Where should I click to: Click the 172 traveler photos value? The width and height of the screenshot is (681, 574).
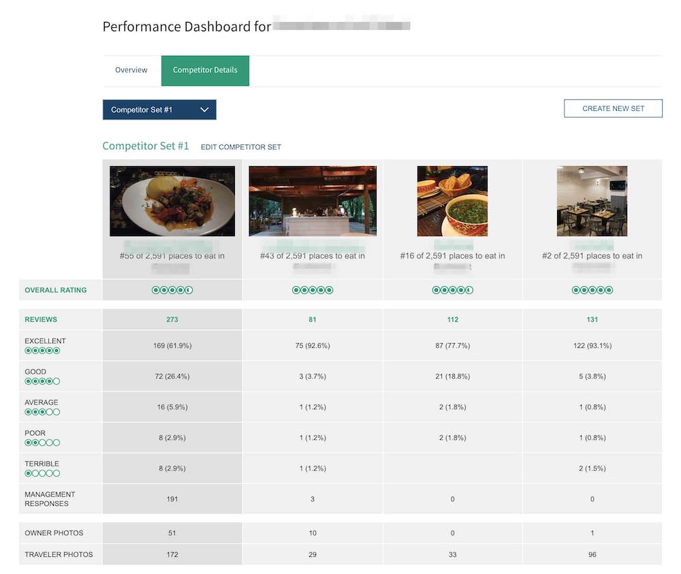click(x=172, y=555)
